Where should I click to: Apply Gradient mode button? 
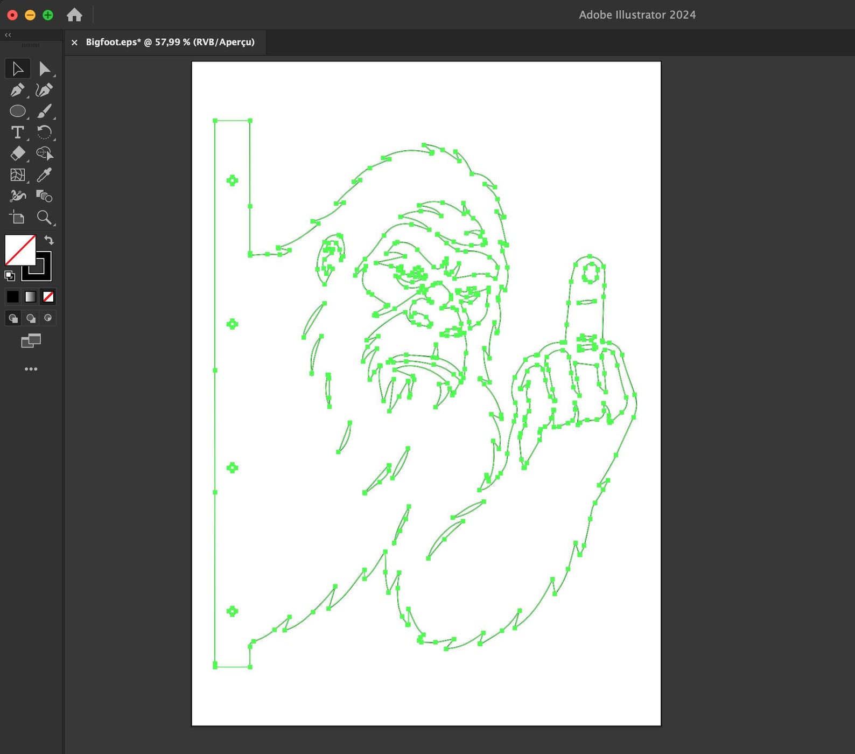click(x=31, y=297)
